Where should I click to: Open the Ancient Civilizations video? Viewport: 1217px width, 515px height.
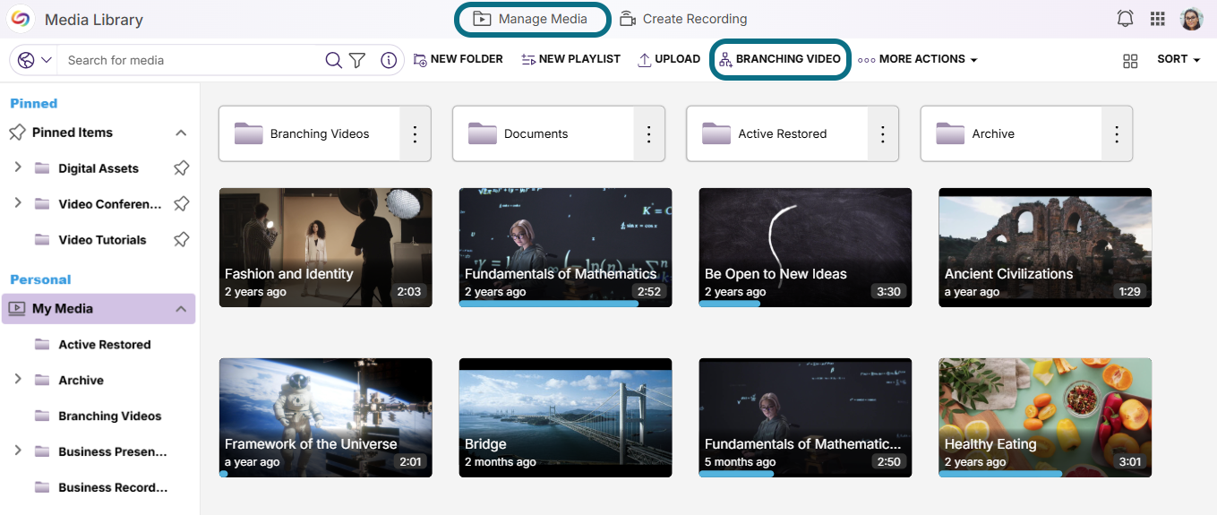pos(1045,247)
